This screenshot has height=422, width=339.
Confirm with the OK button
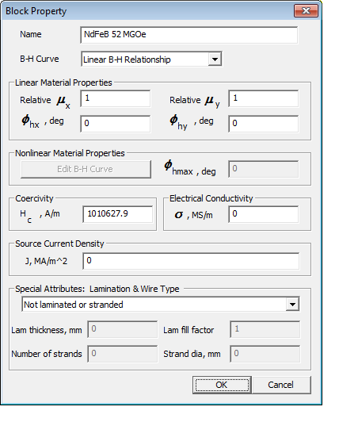click(x=222, y=385)
